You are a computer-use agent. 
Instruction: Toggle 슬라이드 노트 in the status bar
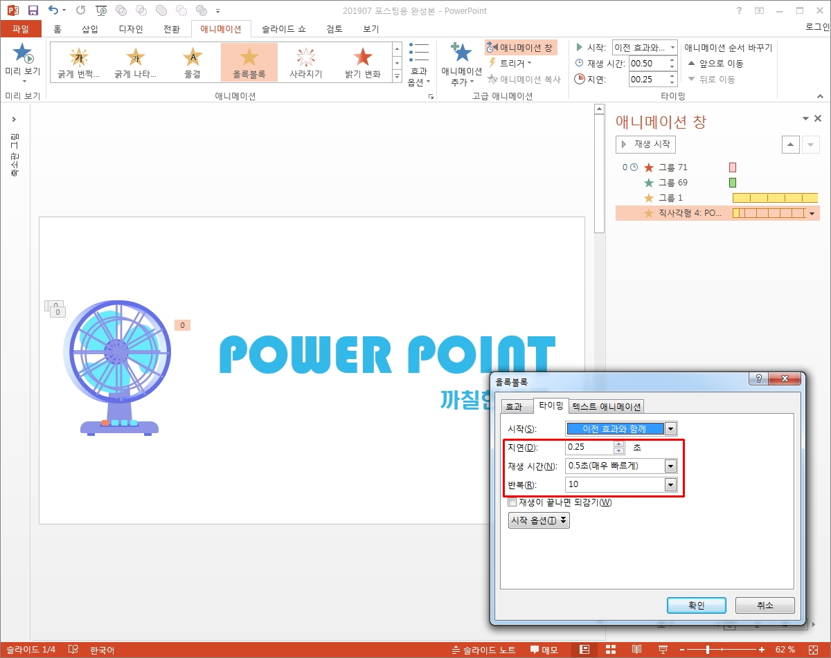pyautogui.click(x=484, y=650)
